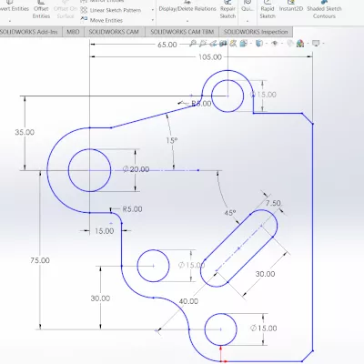Switch to the SOLIDWORKS CAM tab

click(114, 32)
